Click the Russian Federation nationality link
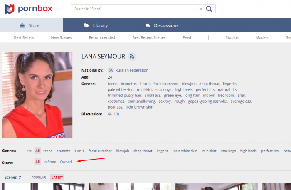291x190 pixels. coord(131,70)
